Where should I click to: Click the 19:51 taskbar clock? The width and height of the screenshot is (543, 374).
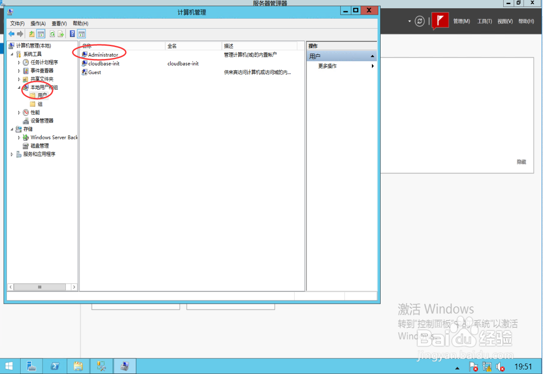tap(523, 366)
